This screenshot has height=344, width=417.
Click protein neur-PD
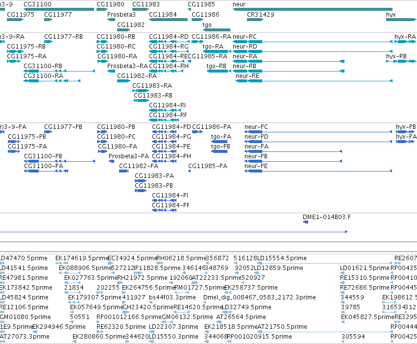tap(256, 137)
